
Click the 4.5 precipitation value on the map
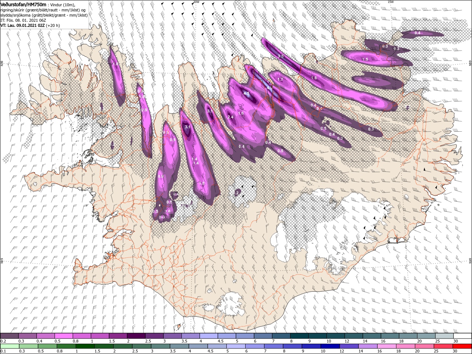point(247,94)
